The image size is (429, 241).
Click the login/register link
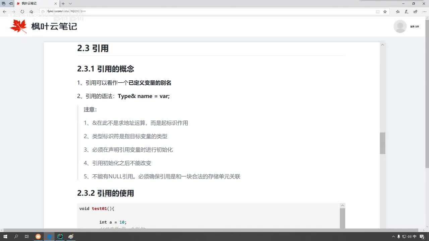(x=415, y=26)
